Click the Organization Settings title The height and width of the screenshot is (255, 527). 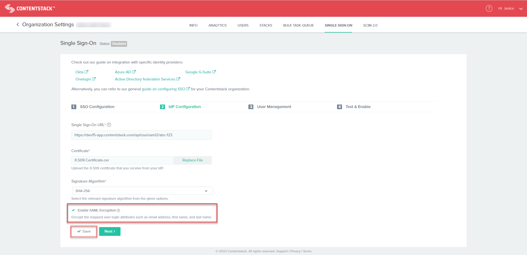[x=48, y=25]
